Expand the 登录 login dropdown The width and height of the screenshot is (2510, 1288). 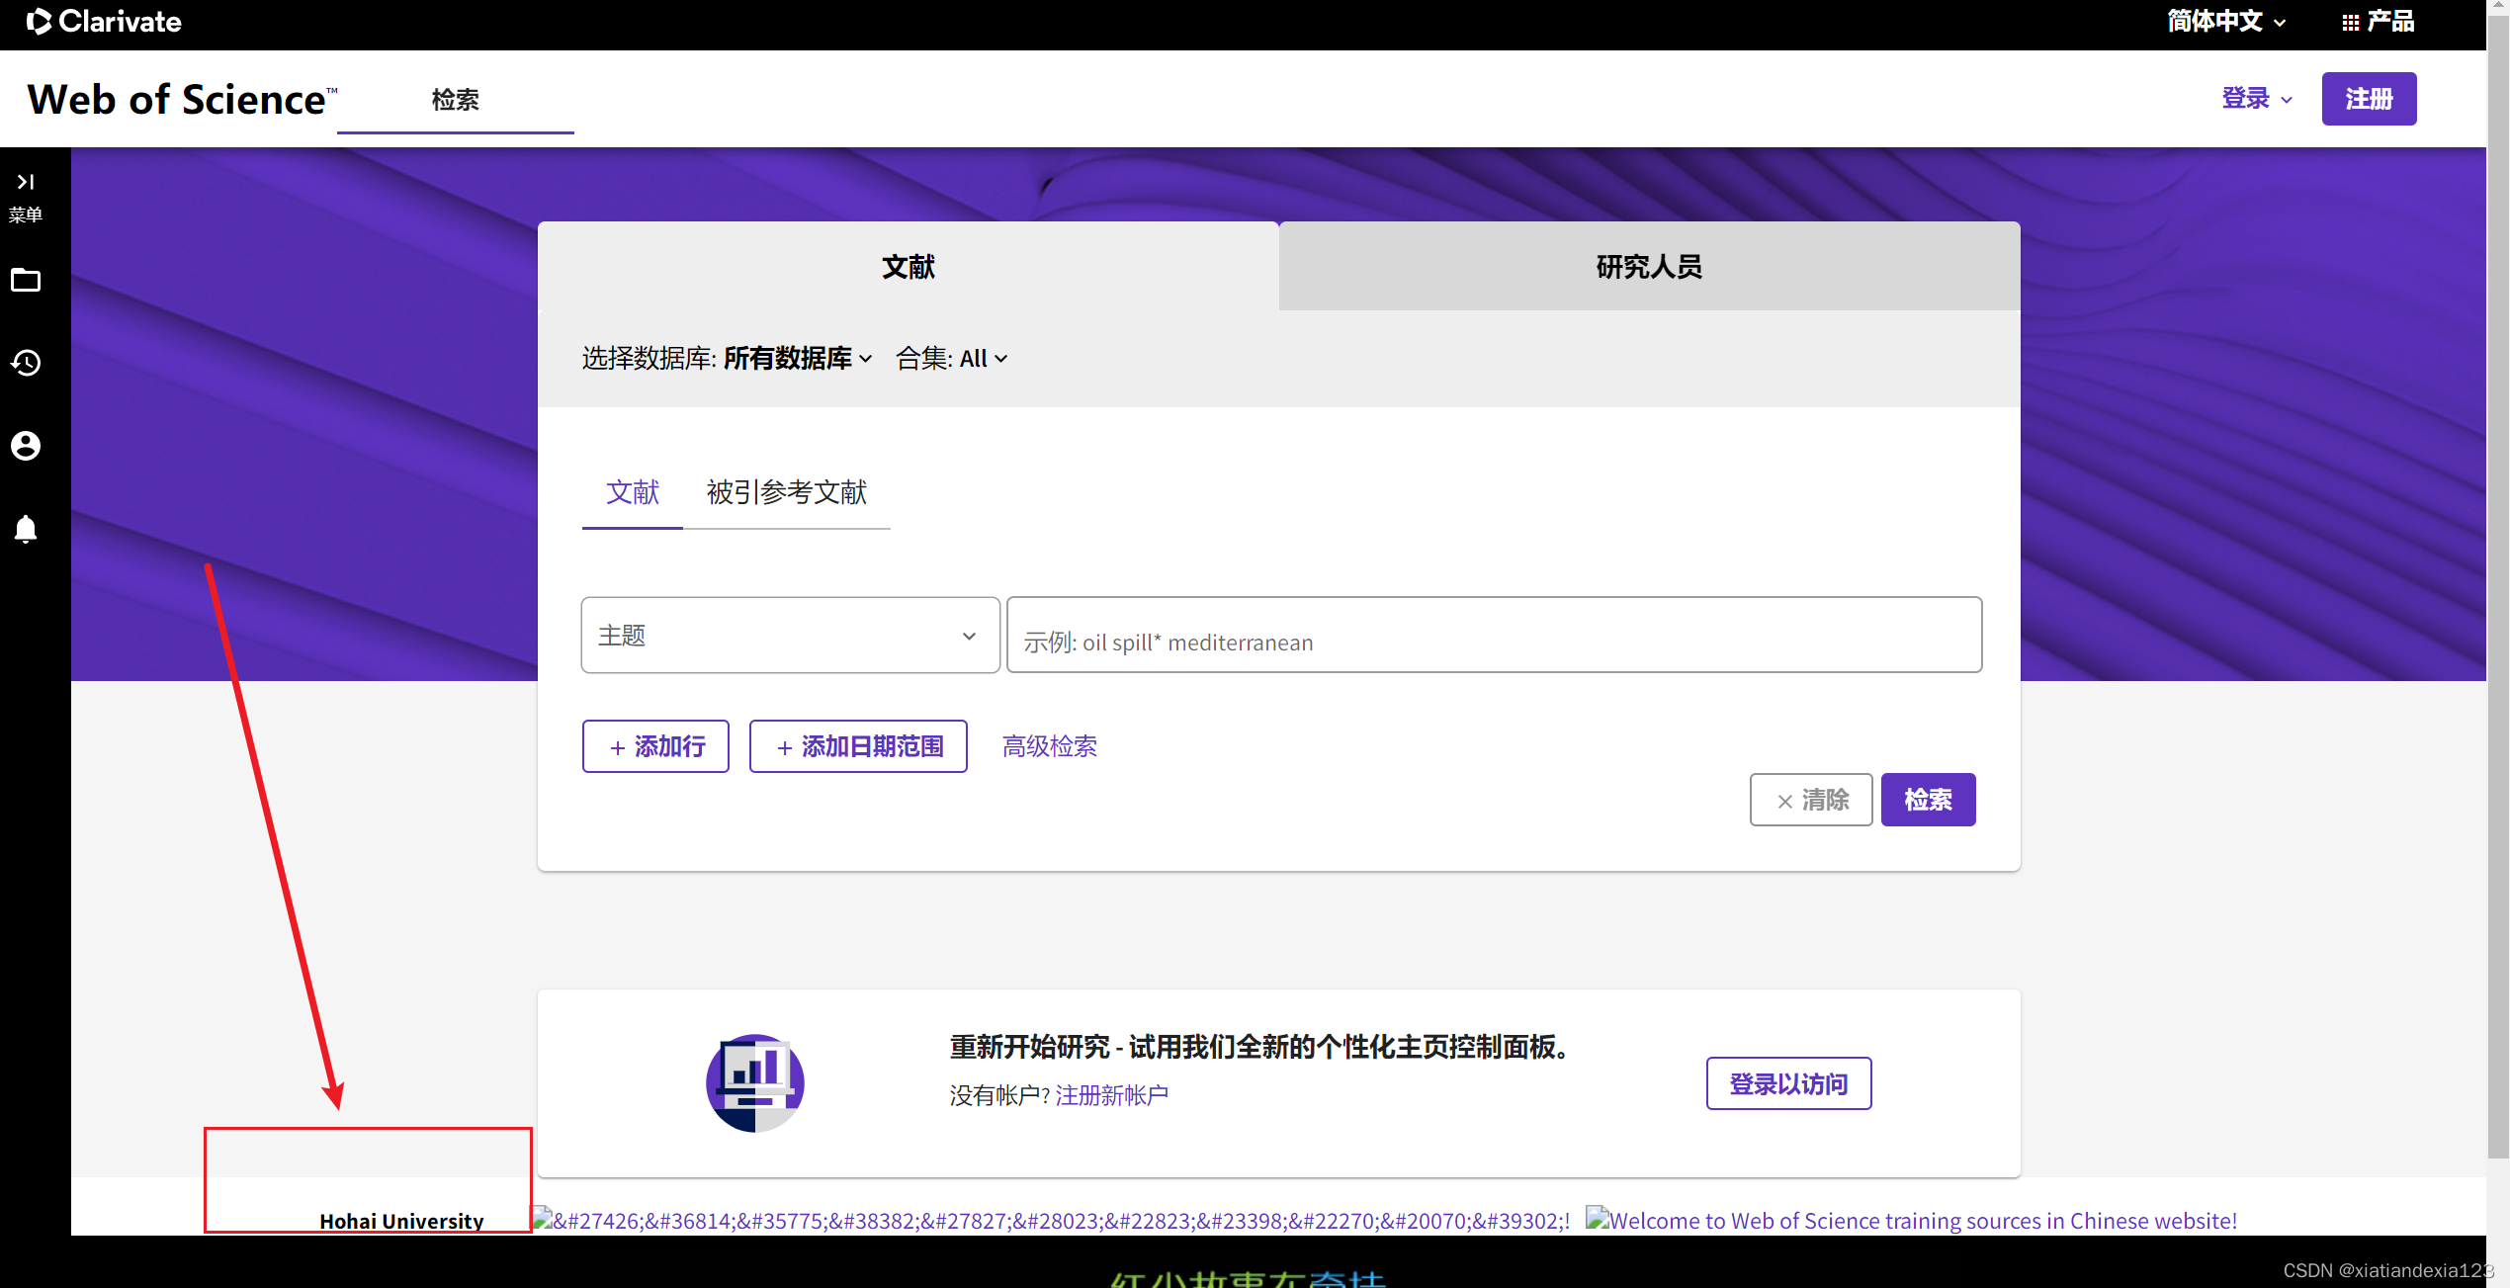click(2256, 99)
